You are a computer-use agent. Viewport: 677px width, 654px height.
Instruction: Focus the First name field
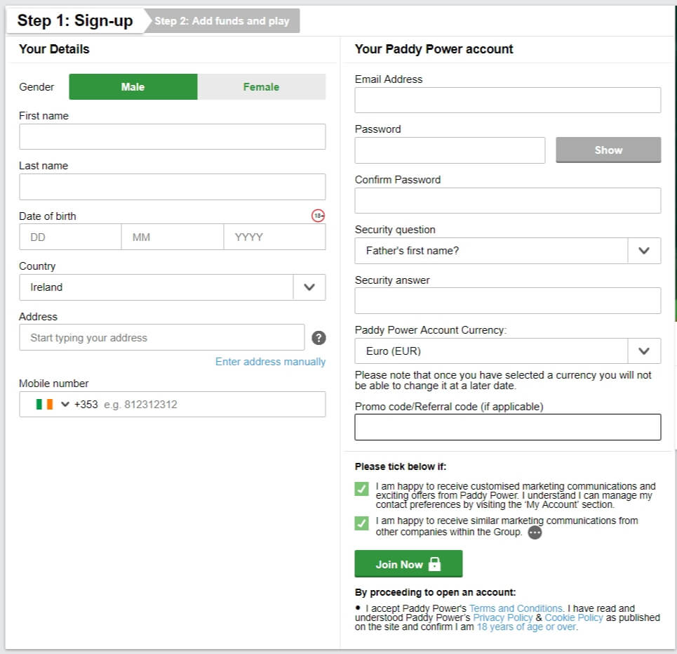click(173, 136)
